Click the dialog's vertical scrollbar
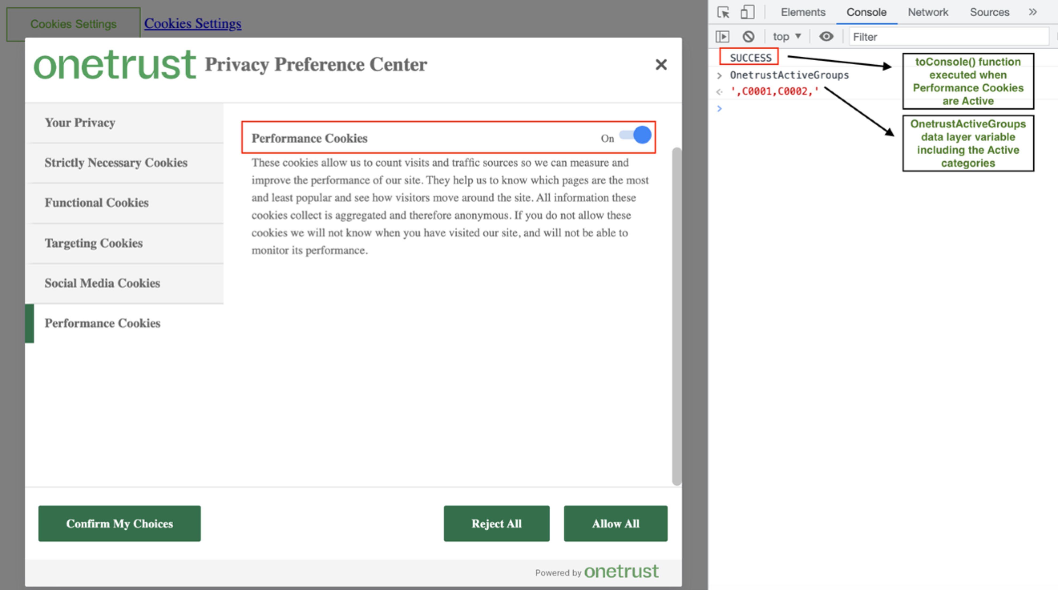Viewport: 1058px width, 590px height. pyautogui.click(x=676, y=316)
